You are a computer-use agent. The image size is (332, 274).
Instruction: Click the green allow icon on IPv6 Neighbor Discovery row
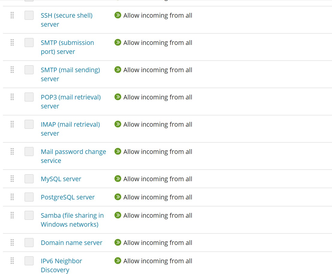[118, 261]
